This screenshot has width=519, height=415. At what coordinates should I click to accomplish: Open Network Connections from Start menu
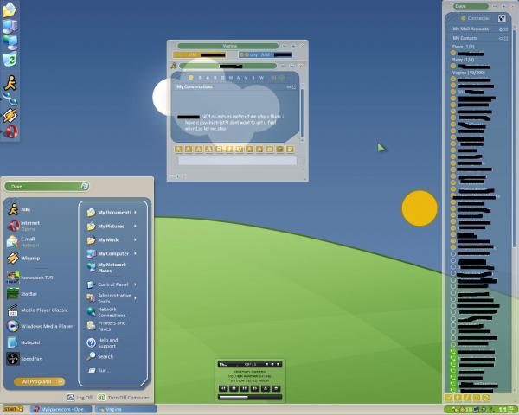[106, 312]
